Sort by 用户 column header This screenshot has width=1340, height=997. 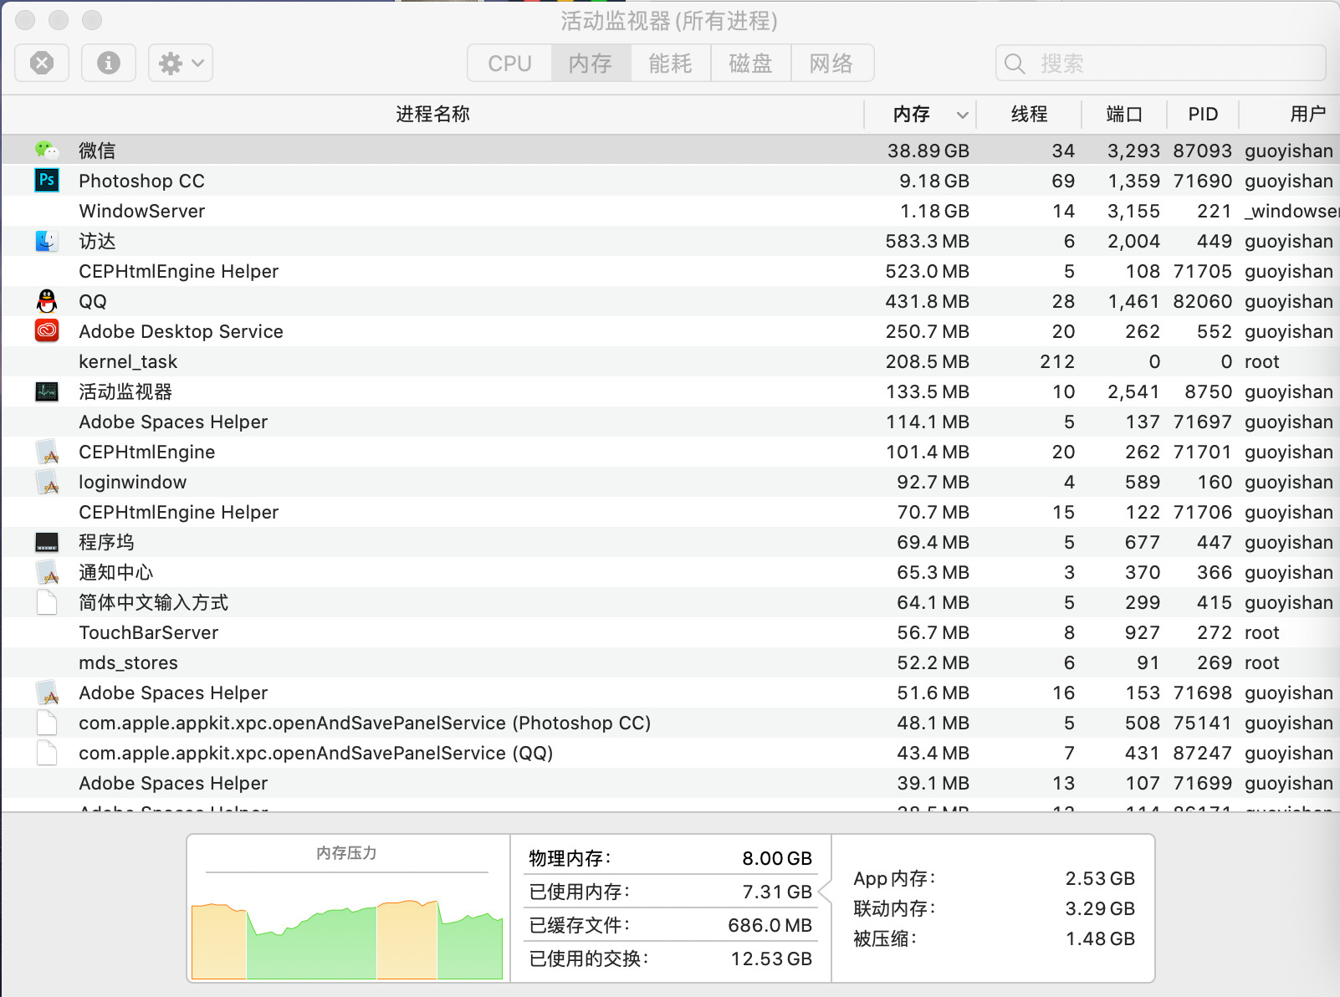(1307, 114)
